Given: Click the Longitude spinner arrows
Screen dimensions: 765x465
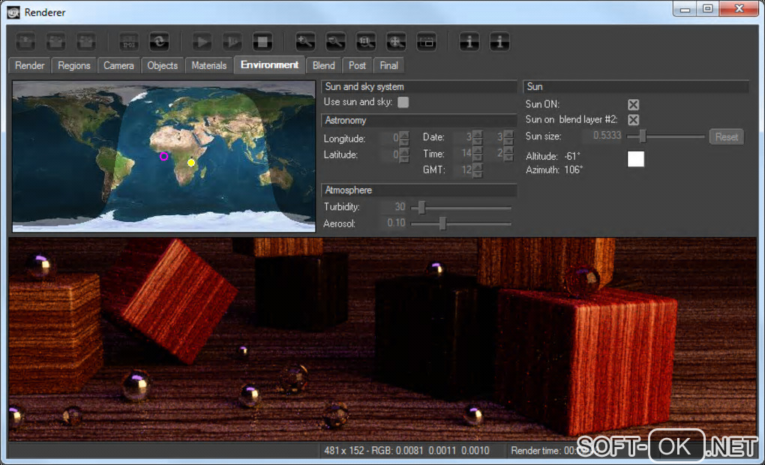Looking at the screenshot, I should point(404,138).
